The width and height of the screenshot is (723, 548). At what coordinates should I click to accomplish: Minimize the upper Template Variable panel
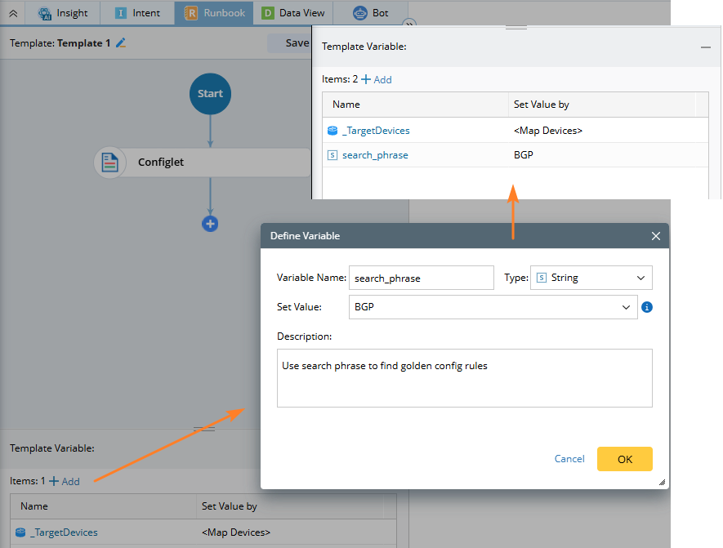706,47
